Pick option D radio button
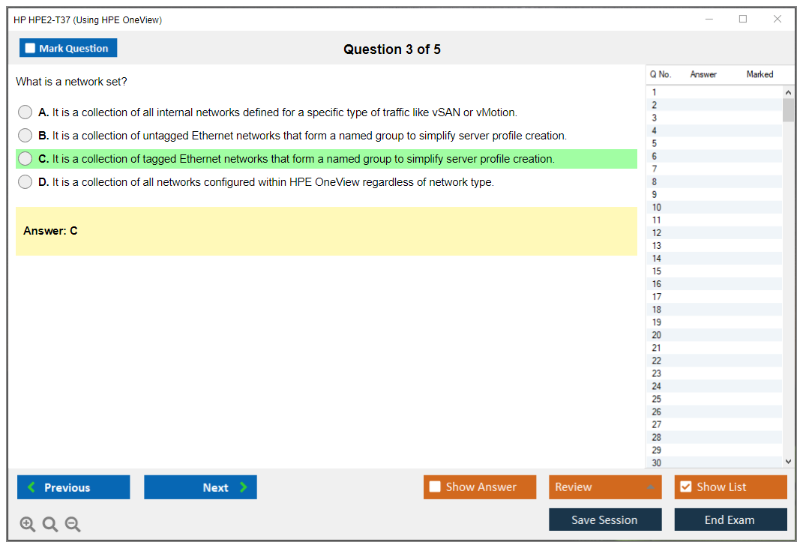 tap(25, 182)
